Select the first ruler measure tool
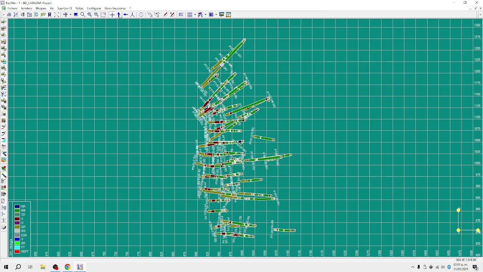483x272 pixels. point(150,15)
